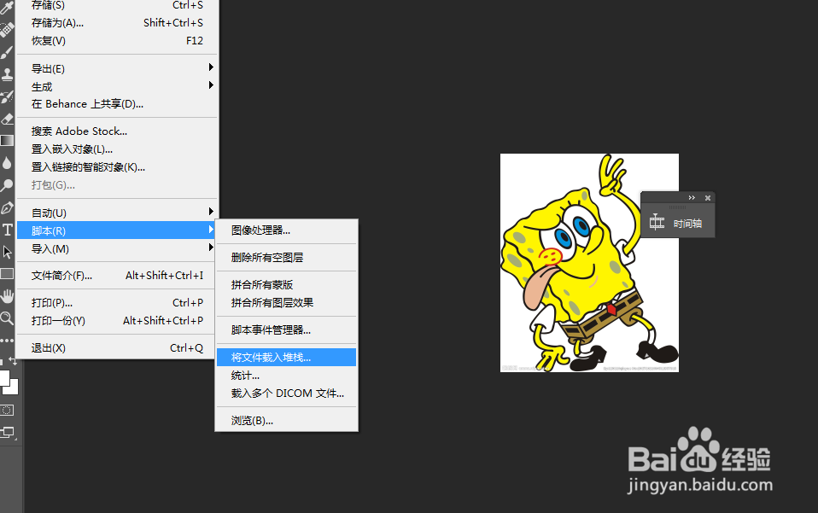Image resolution: width=818 pixels, height=513 pixels.
Task: Open the three-dot edit toolbar icon
Action: click(7, 341)
